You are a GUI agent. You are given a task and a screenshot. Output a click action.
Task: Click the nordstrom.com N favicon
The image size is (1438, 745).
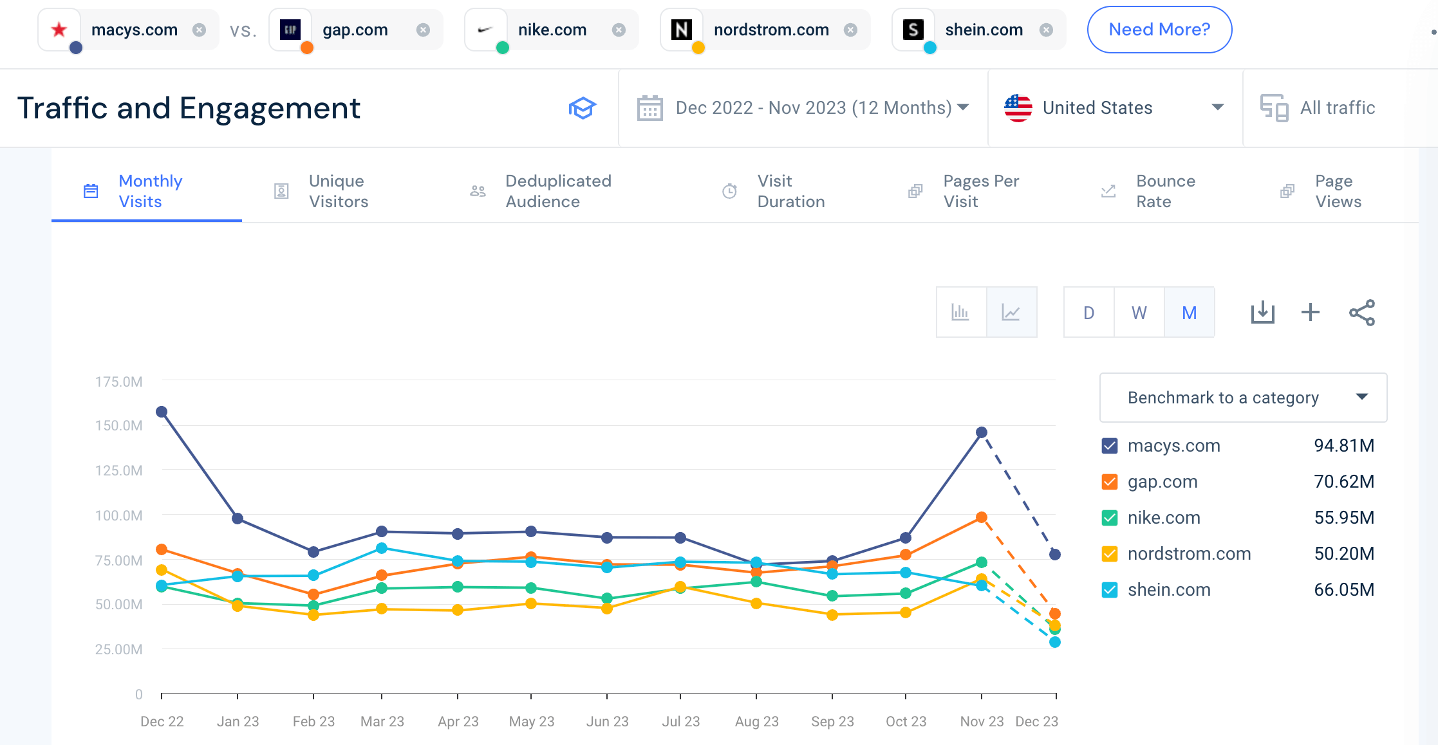682,30
